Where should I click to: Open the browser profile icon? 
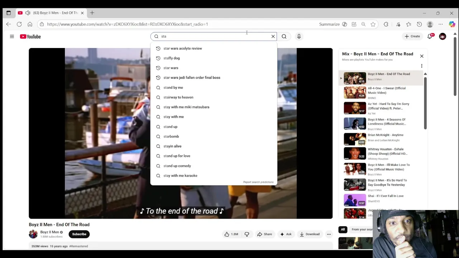[x=430, y=24]
